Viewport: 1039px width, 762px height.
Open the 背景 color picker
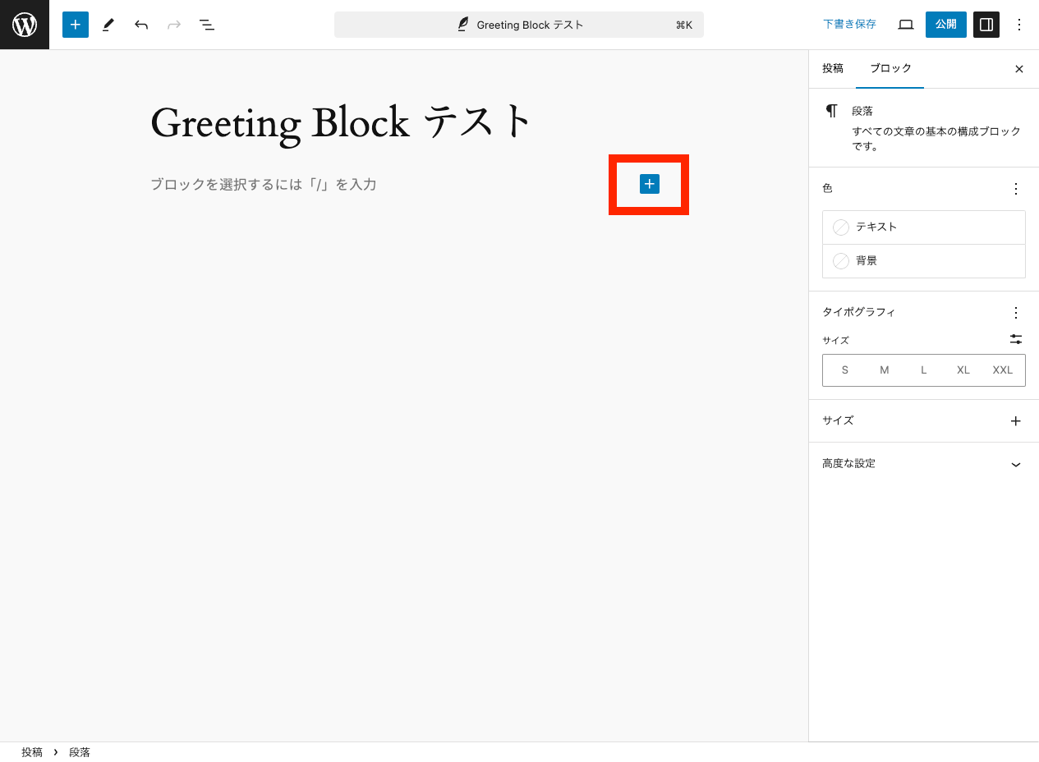(x=924, y=261)
